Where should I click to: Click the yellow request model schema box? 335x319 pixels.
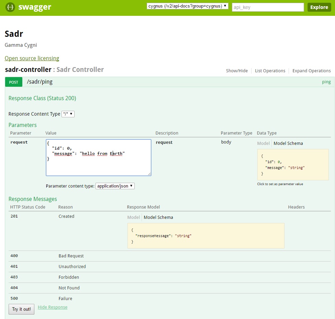pos(293,164)
